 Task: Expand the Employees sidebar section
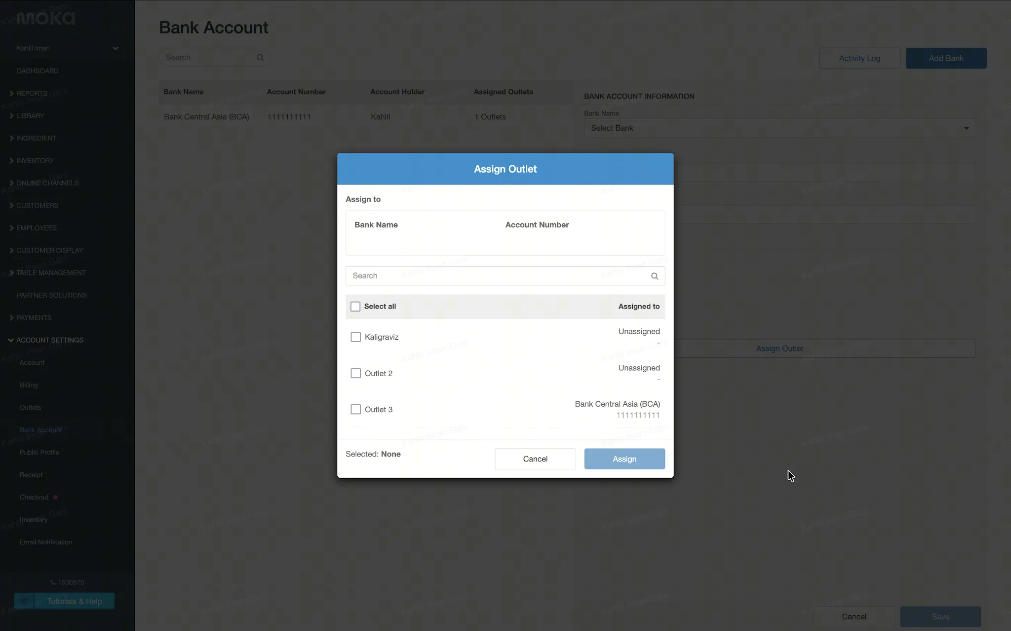point(36,228)
